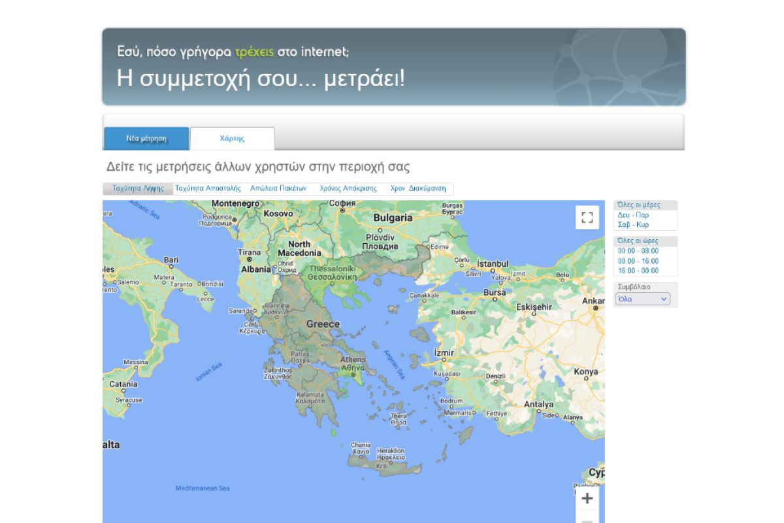The width and height of the screenshot is (784, 523).
Task: Zoom in using the map plus button
Action: tap(587, 499)
